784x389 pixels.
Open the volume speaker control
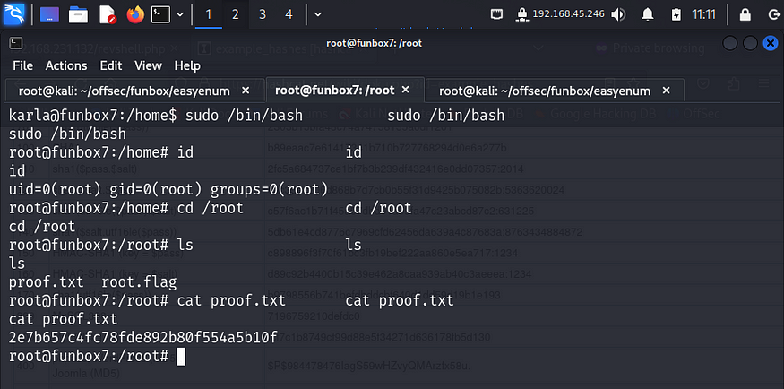(618, 14)
